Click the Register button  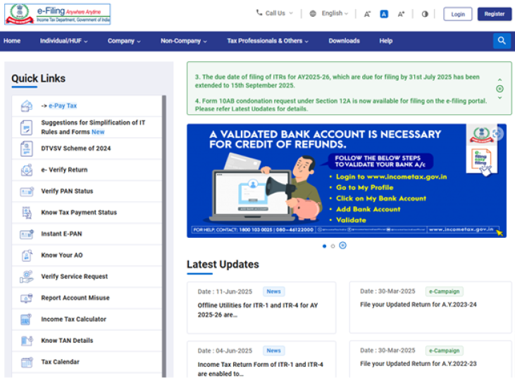(494, 14)
